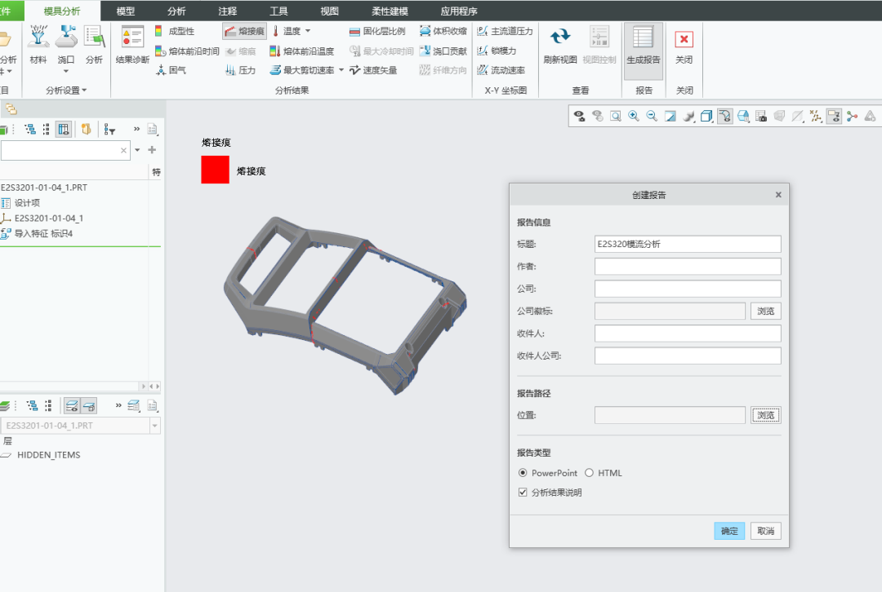This screenshot has width=882, height=592.
Task: Toggle the spin center display icon
Action: [x=852, y=117]
